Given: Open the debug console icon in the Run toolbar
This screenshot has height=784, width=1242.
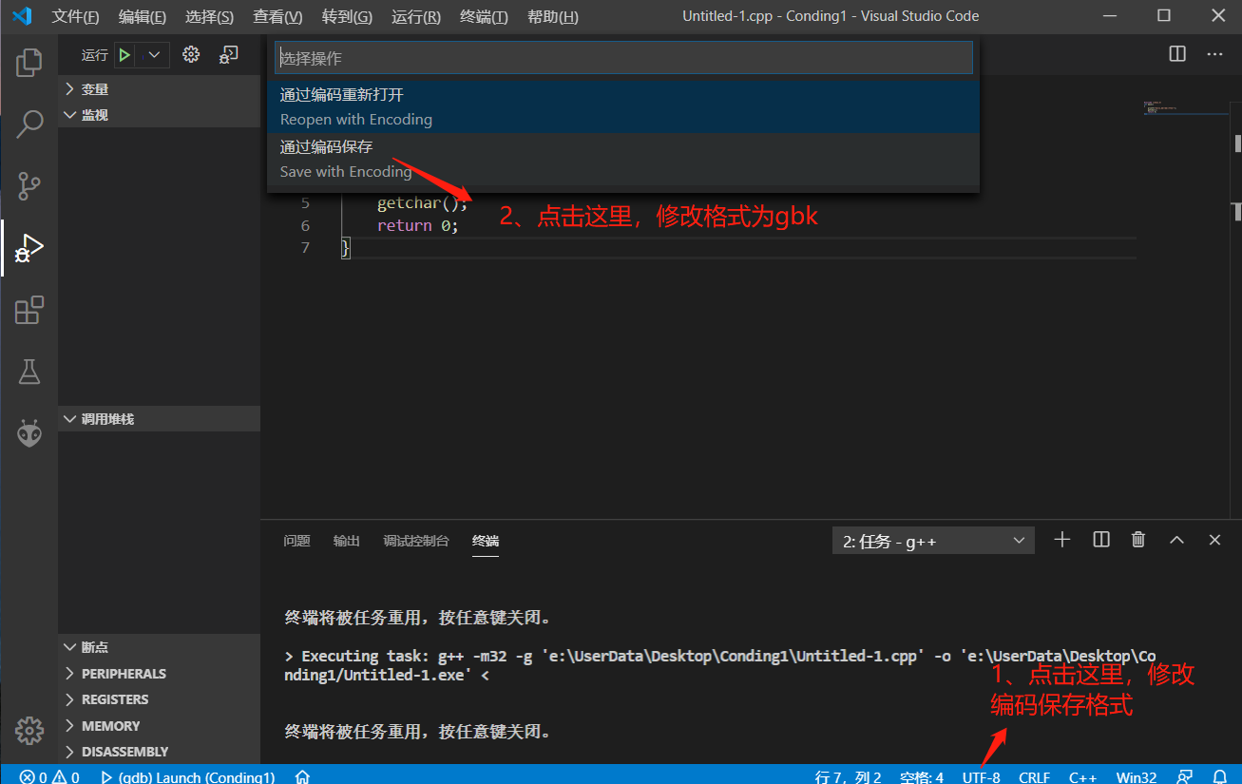Looking at the screenshot, I should (x=228, y=54).
